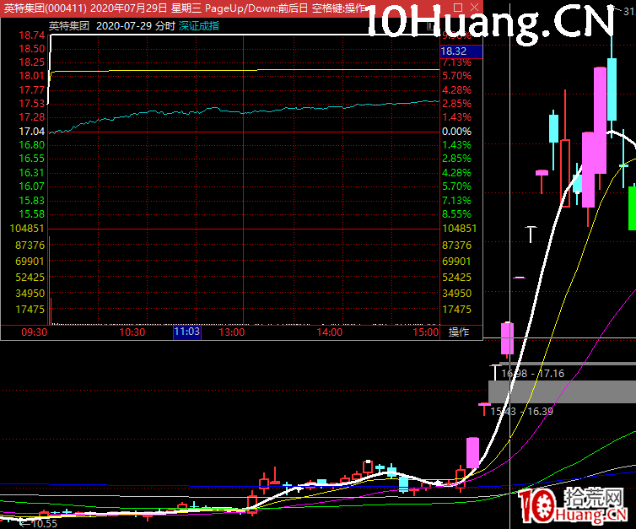Click the white 17.04 previous-close price label
The image size is (636, 529).
(32, 132)
